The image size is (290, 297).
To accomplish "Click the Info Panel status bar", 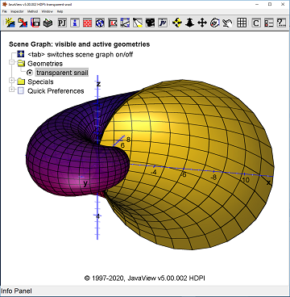I will click(145, 291).
